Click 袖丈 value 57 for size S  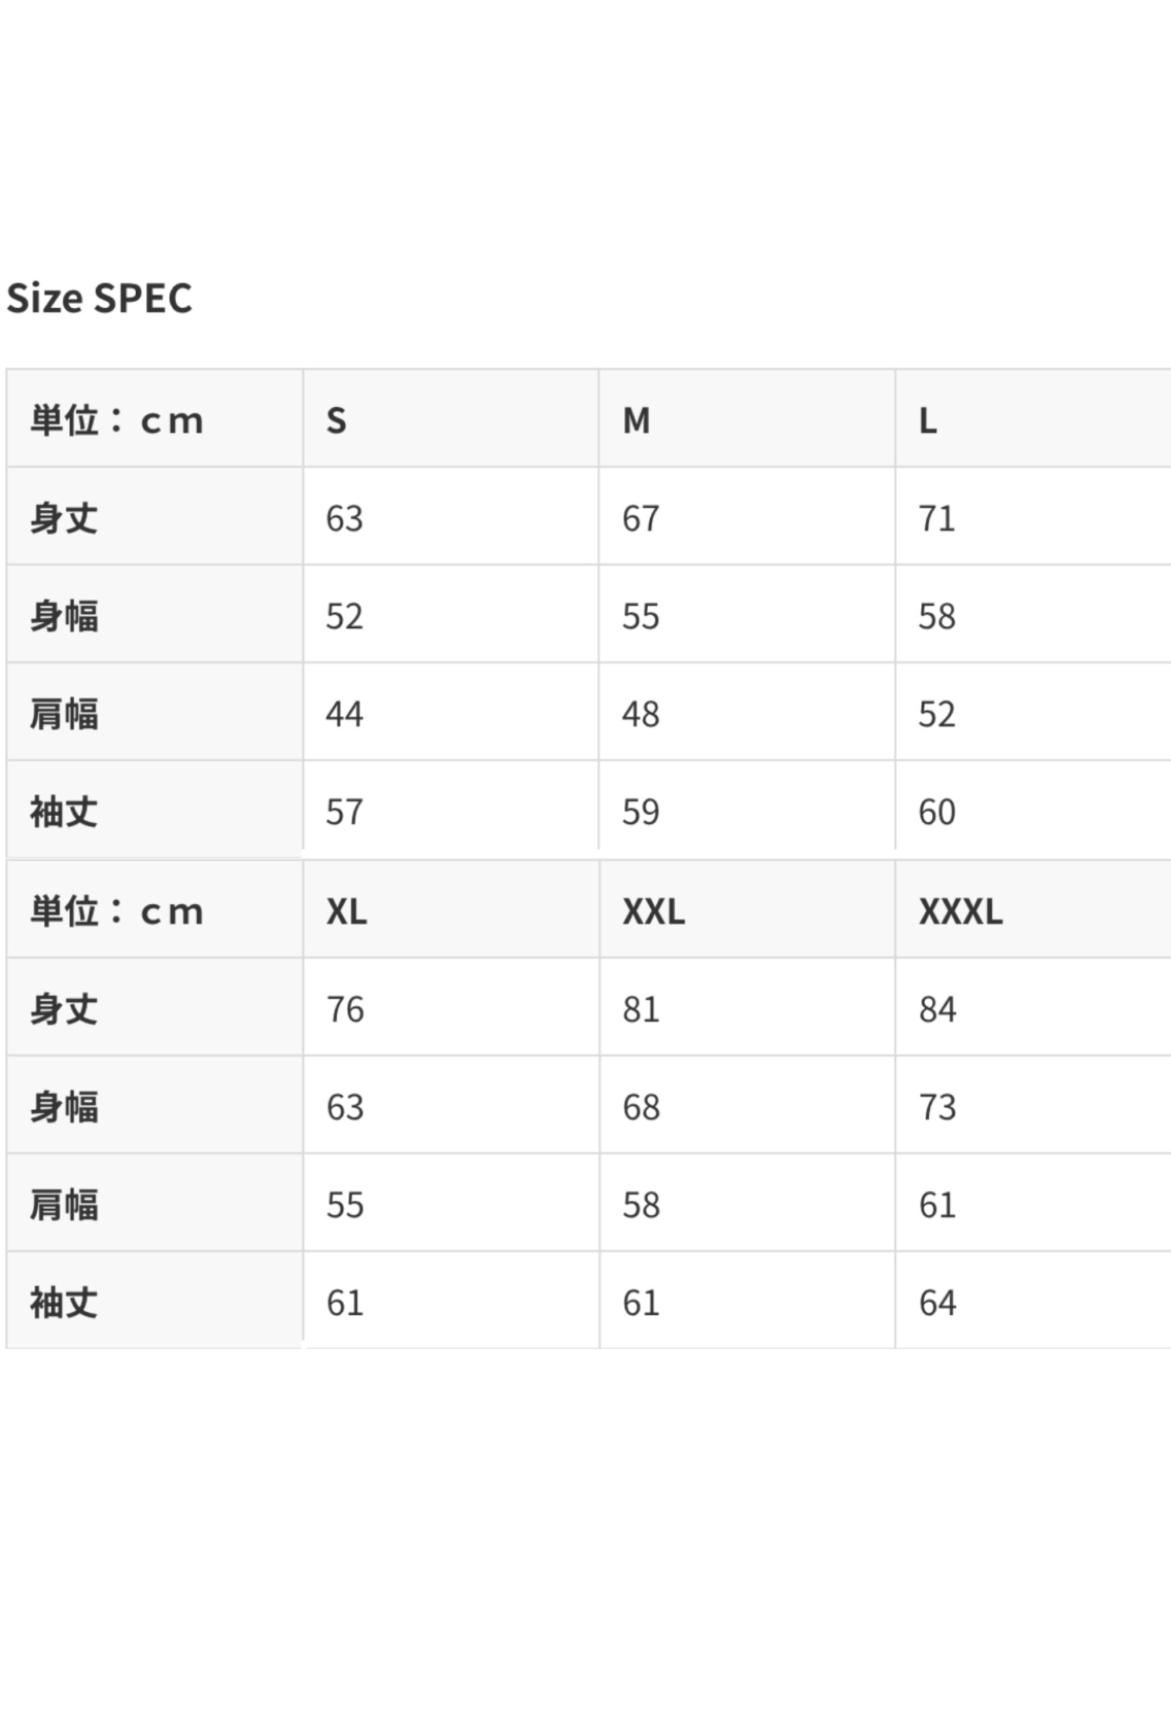point(345,811)
